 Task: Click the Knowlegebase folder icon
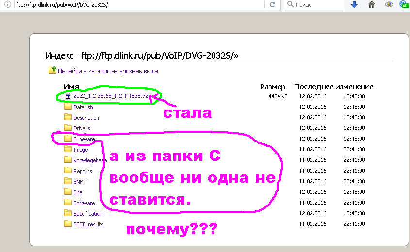pyautogui.click(x=68, y=160)
